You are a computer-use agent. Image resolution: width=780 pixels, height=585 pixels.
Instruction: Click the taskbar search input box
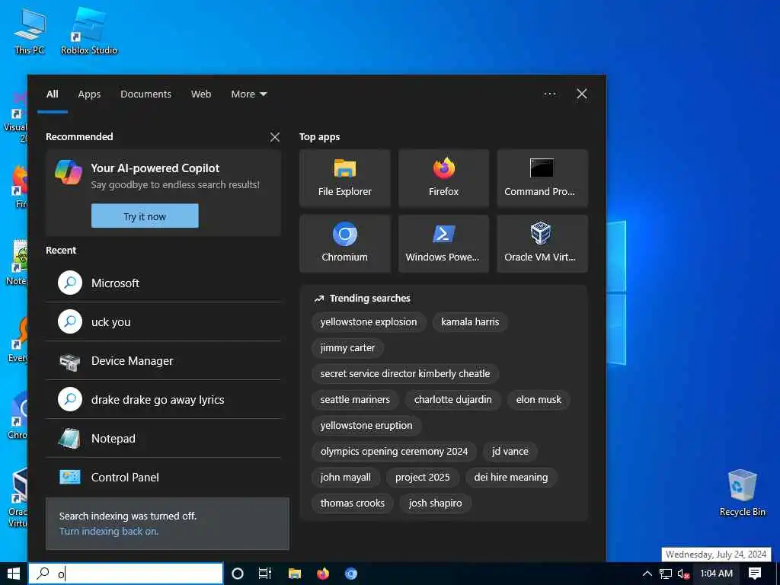126,574
